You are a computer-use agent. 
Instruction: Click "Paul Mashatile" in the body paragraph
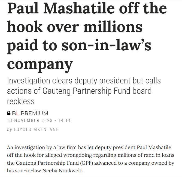(154, 147)
